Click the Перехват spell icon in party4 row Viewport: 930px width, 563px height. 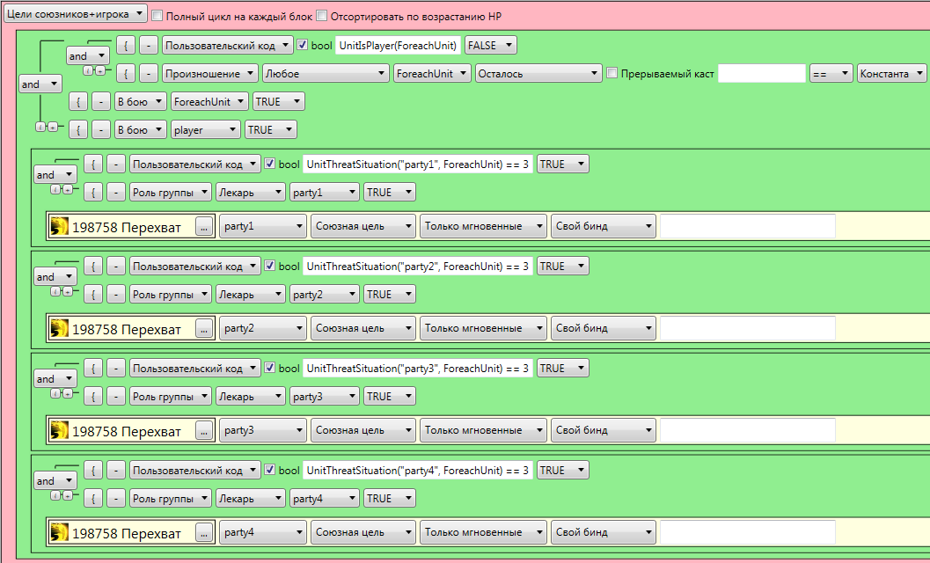coord(60,533)
